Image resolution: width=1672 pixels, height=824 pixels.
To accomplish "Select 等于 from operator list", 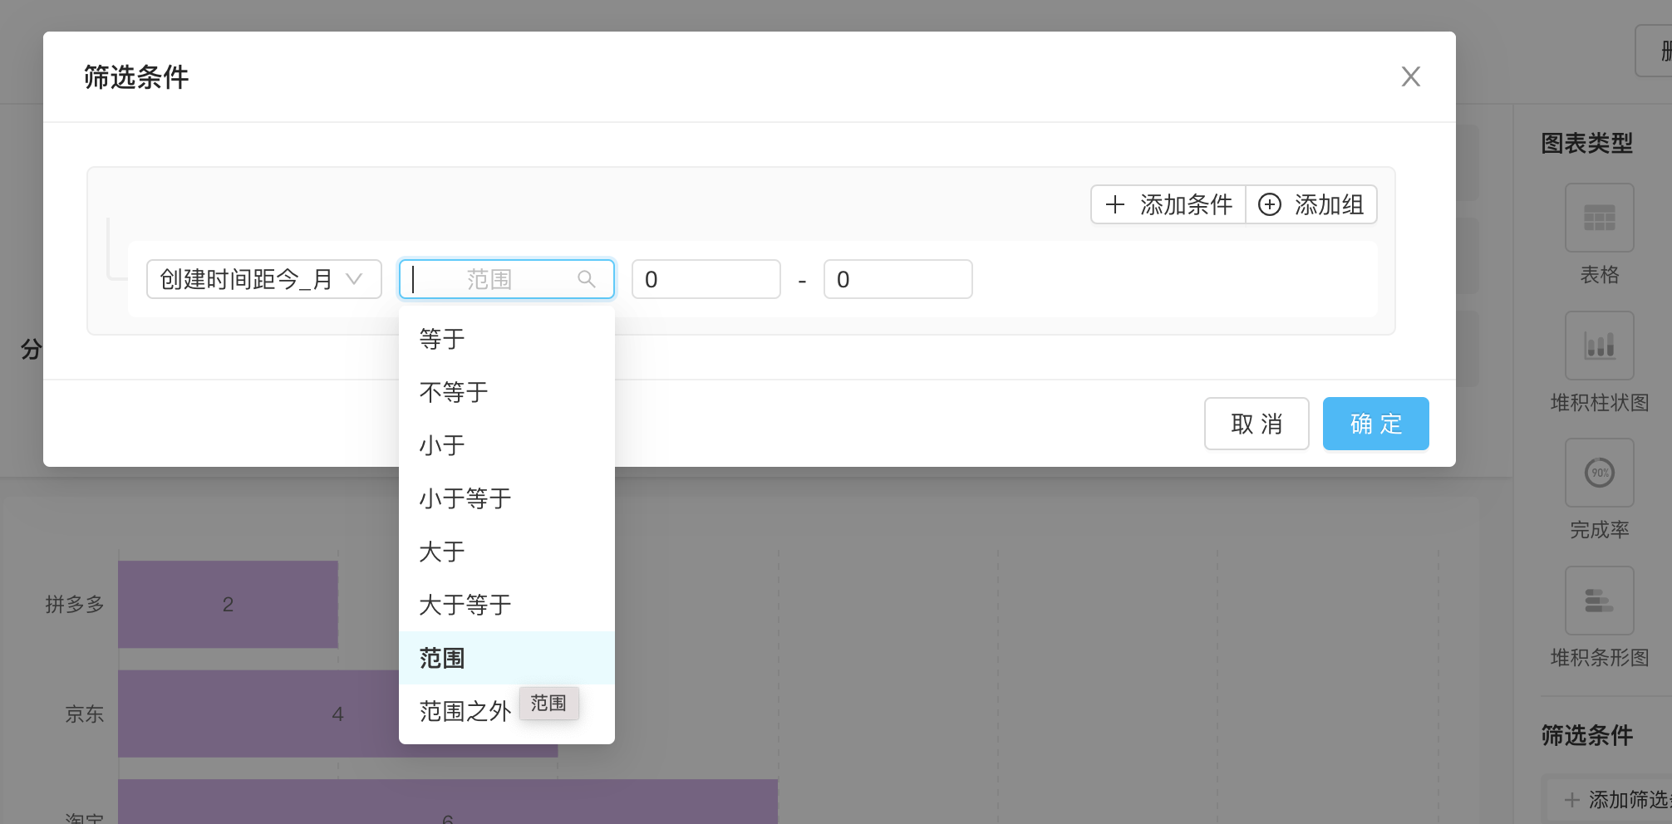I will [x=507, y=339].
